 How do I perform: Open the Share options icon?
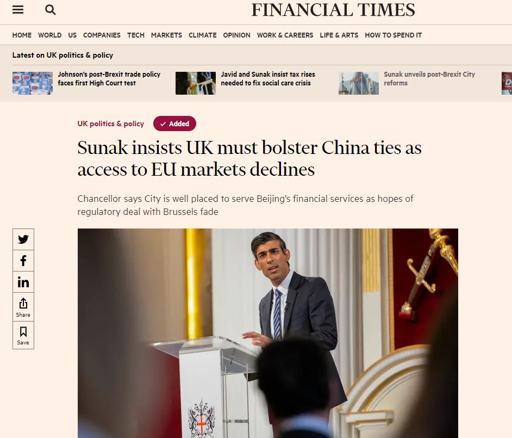pos(23,307)
